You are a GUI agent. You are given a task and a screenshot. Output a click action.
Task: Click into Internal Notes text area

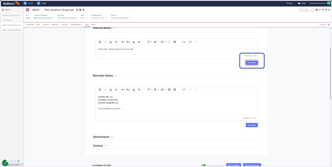pos(177,49)
